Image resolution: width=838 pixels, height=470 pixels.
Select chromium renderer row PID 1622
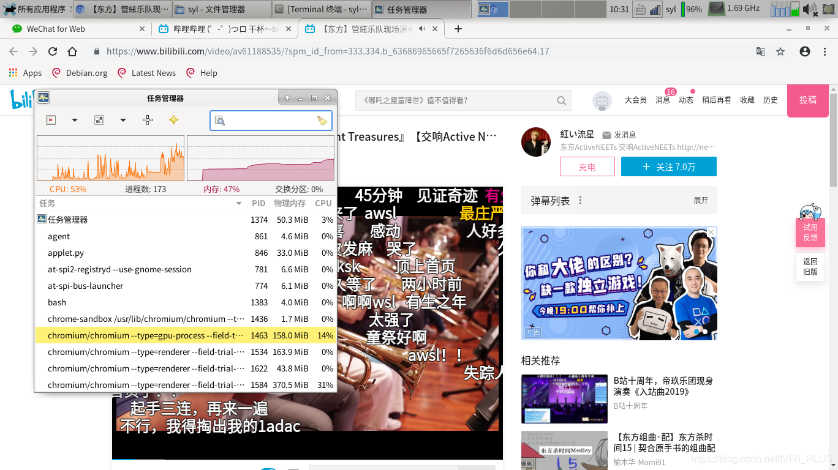[186, 368]
